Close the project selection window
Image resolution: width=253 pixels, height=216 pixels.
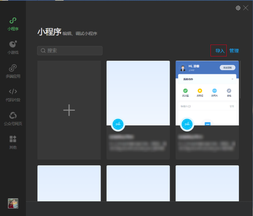246,8
